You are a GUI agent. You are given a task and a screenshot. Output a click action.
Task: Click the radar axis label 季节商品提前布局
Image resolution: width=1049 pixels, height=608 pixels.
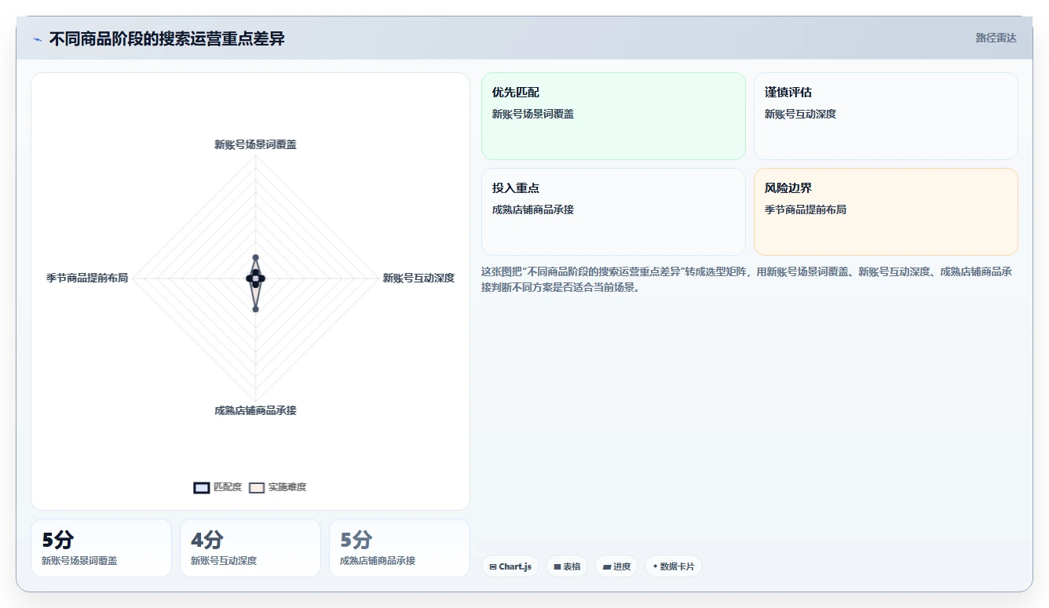[87, 278]
